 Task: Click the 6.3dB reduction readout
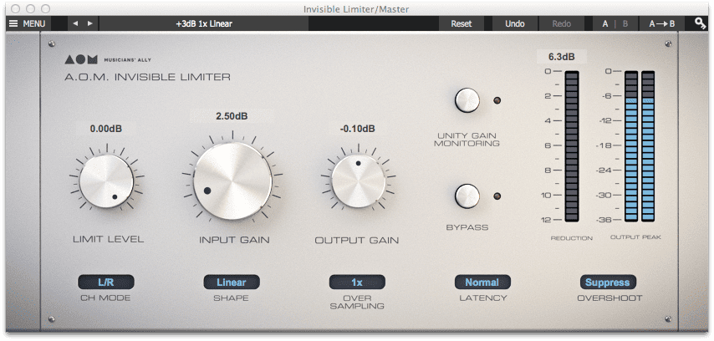tap(562, 57)
